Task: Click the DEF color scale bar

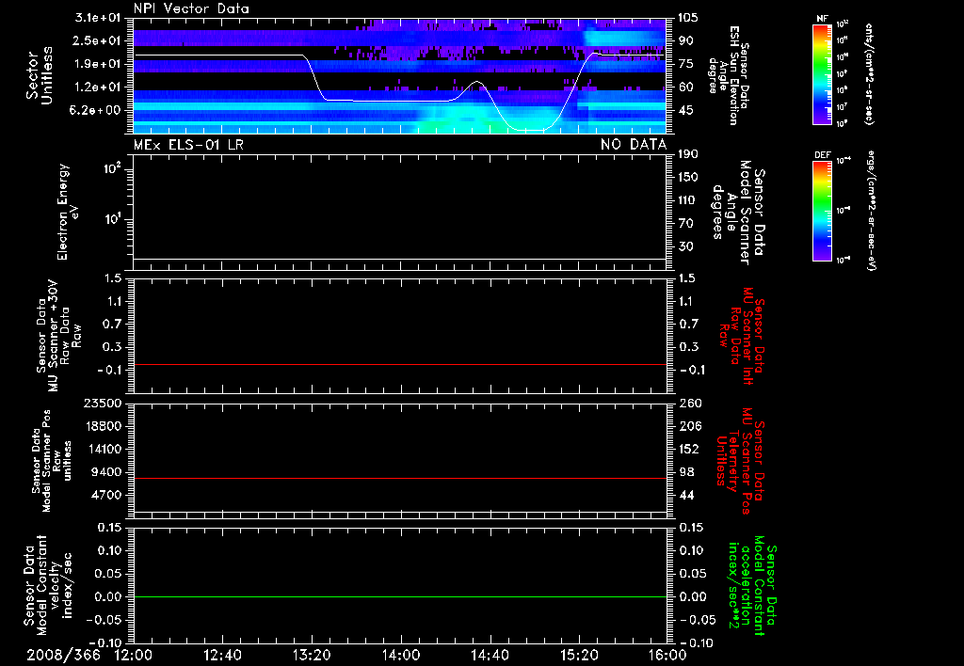Action: coord(823,211)
